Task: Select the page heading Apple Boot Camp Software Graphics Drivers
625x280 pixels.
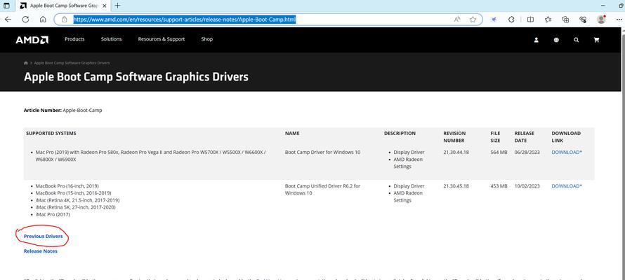Action: point(136,77)
